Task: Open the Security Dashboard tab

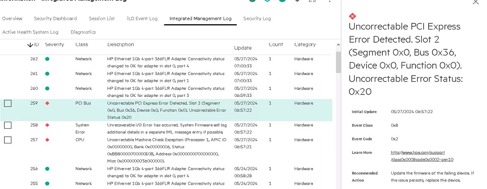Action: pyautogui.click(x=55, y=19)
